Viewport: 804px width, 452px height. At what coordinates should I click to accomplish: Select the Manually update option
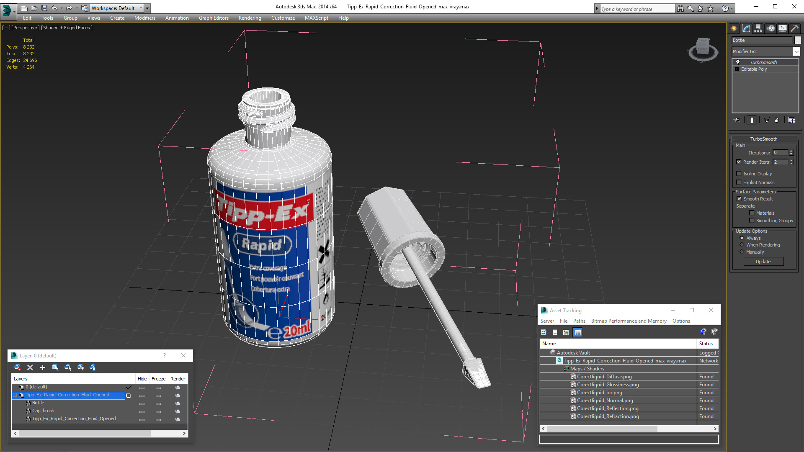click(742, 252)
